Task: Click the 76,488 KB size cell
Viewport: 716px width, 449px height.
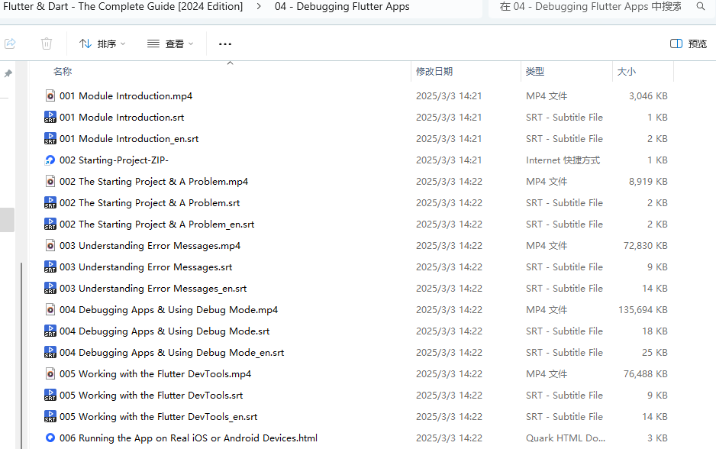Action: [x=646, y=373]
